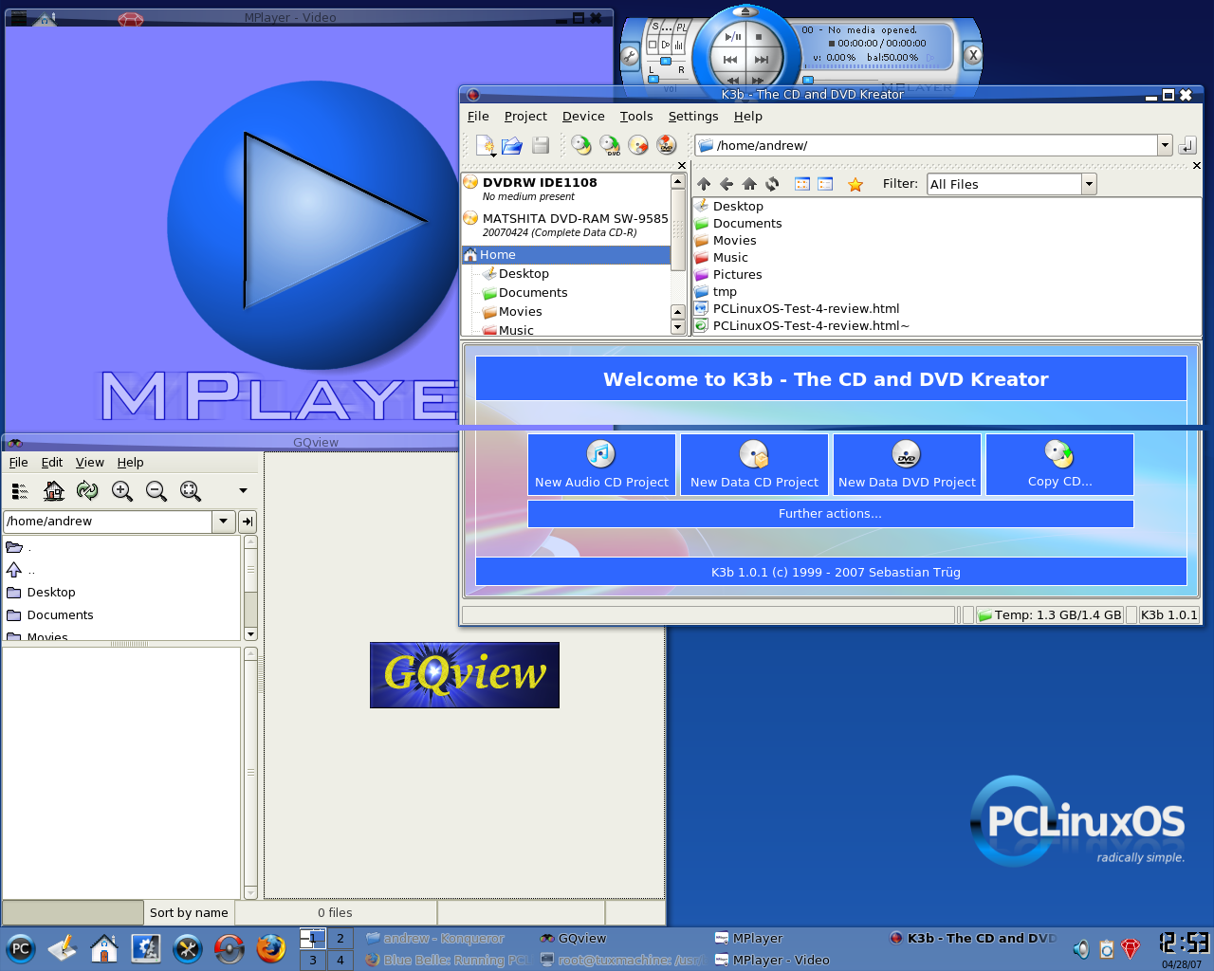Toggle MPlayer play/pause button

pyautogui.click(x=733, y=37)
